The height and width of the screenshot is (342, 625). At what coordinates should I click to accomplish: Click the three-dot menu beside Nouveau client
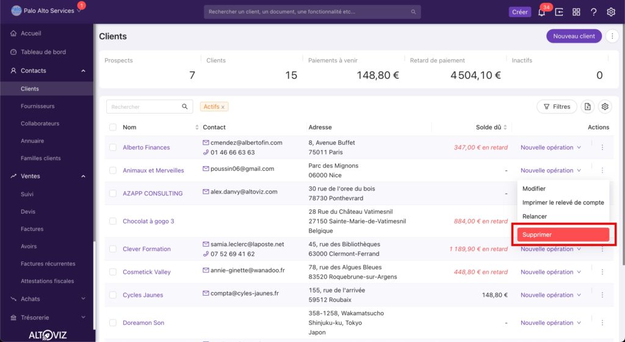click(x=612, y=36)
